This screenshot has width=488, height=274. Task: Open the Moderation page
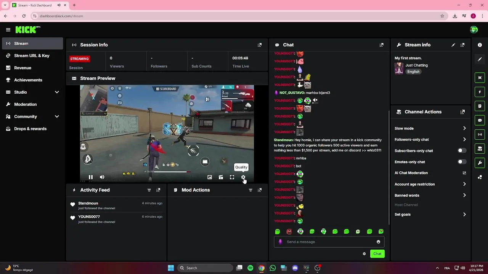(x=32, y=104)
